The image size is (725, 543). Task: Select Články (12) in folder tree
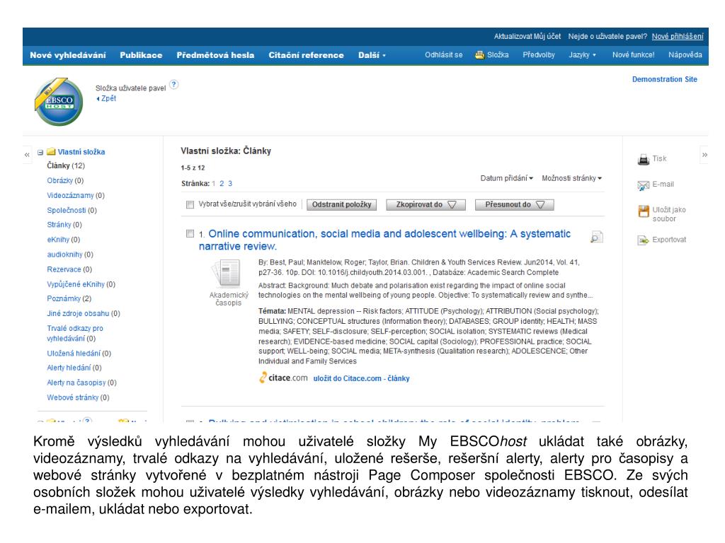click(x=66, y=165)
